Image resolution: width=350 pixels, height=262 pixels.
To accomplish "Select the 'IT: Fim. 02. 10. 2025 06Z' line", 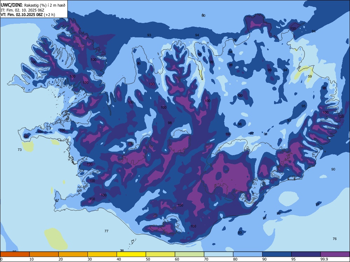I will [x=22, y=10].
